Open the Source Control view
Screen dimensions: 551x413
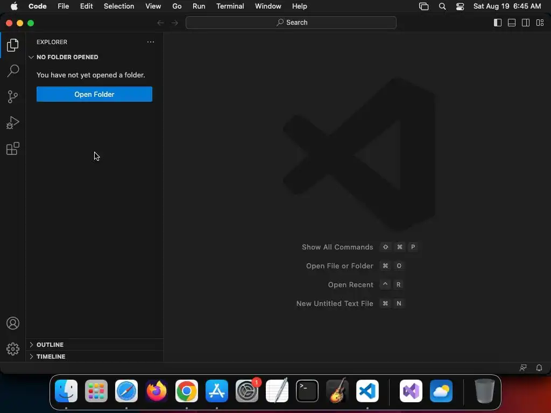tap(13, 97)
